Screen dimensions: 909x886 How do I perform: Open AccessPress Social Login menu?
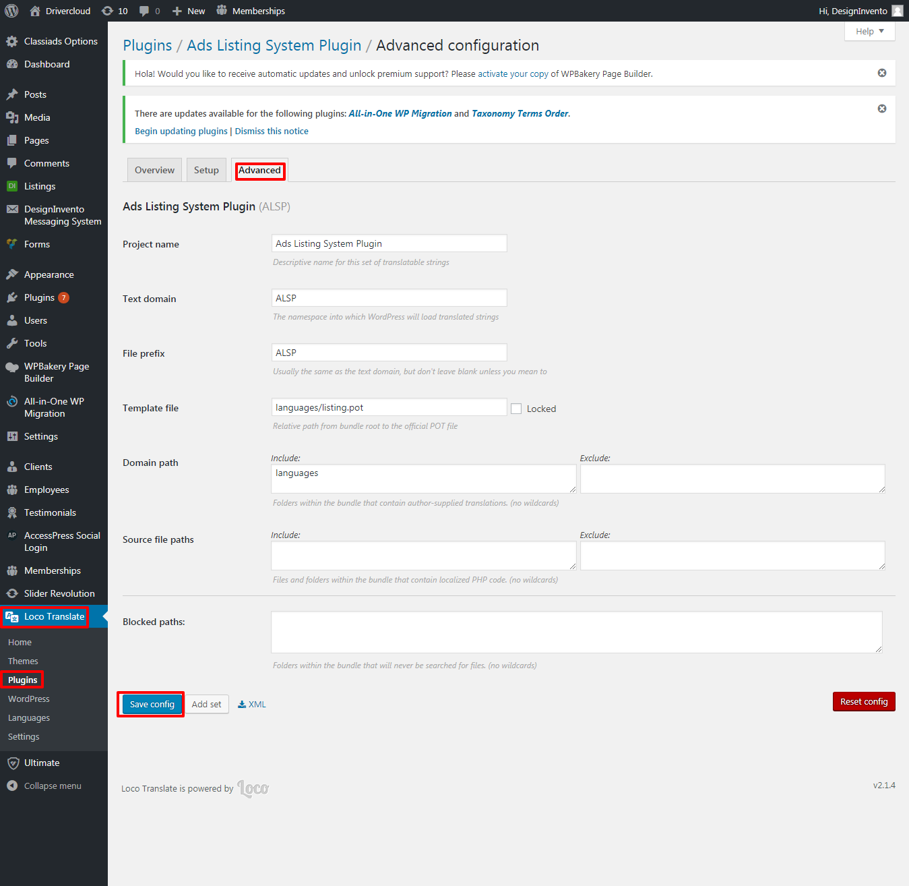54,541
